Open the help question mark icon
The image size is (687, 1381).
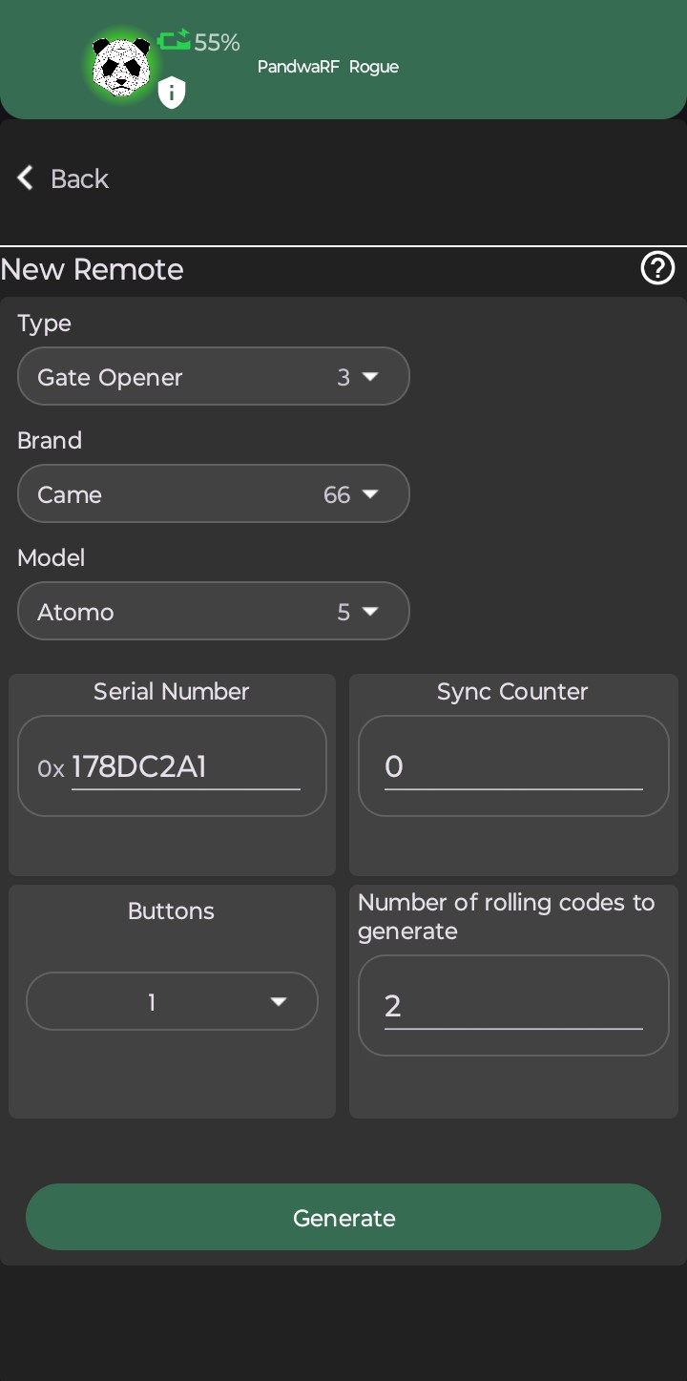pos(657,269)
